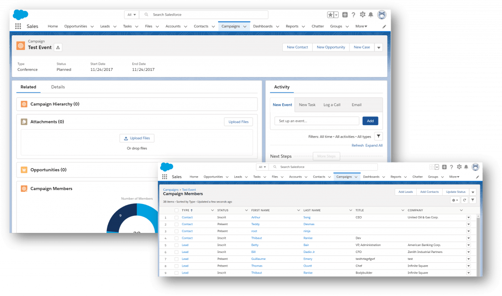Open row actions dropdown for United Oil & Gas

point(468,217)
